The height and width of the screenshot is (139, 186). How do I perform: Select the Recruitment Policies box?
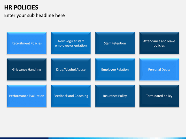tap(27, 43)
